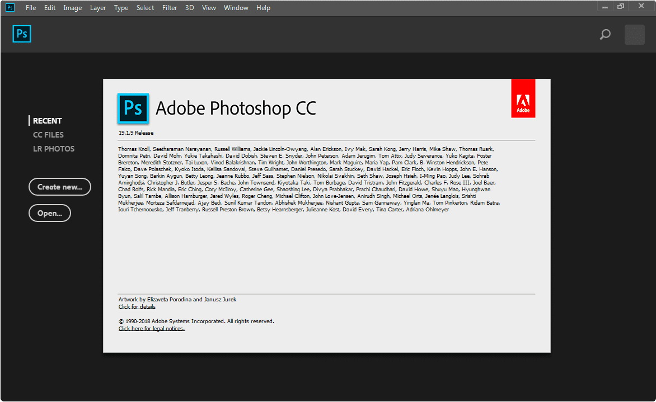Open the Help menu
The width and height of the screenshot is (656, 402).
(263, 7)
